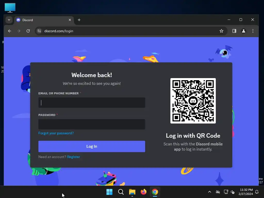Screen dimensions: 264x198
Task: Select the This PC desktop icon
Action: coord(10,8)
